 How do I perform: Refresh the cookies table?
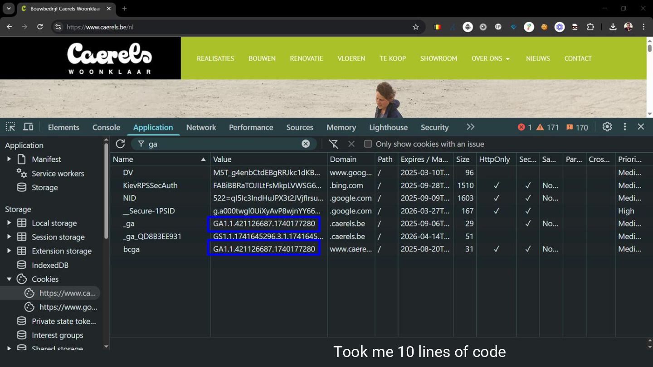coord(120,144)
